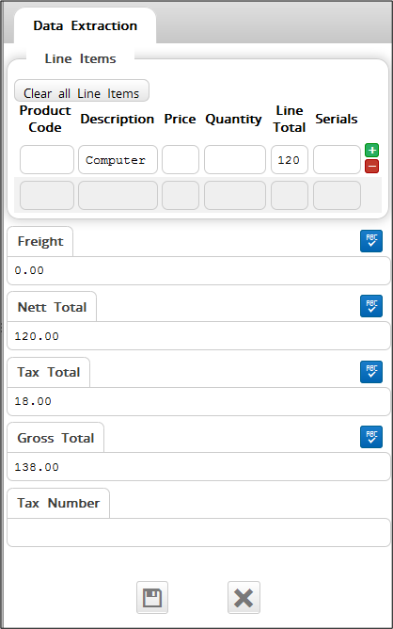Click the floppy disk save icon

(152, 597)
